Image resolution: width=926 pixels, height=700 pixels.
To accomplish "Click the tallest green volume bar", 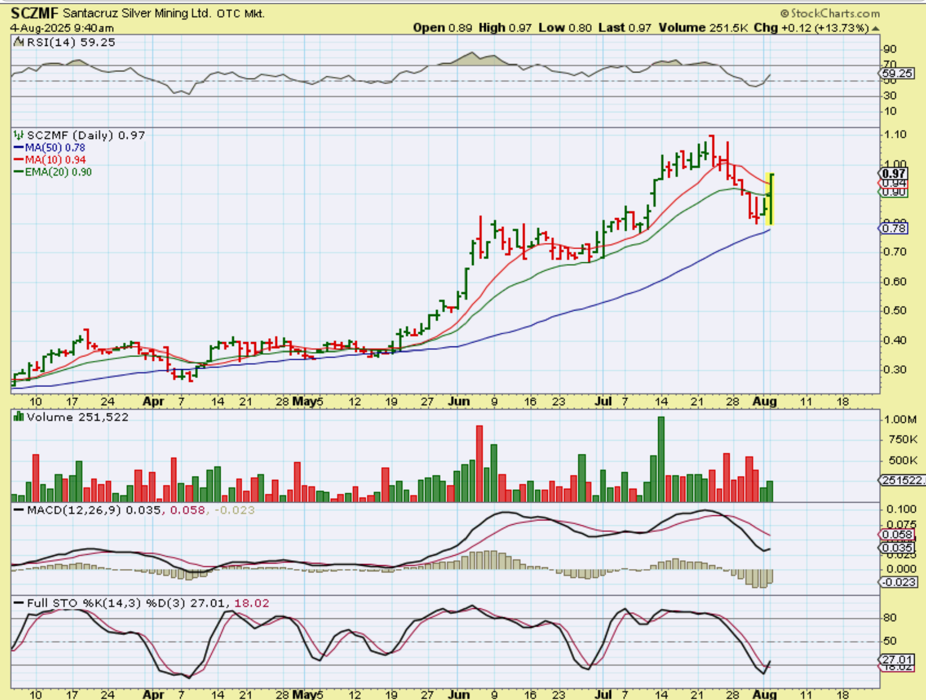I will (x=661, y=459).
